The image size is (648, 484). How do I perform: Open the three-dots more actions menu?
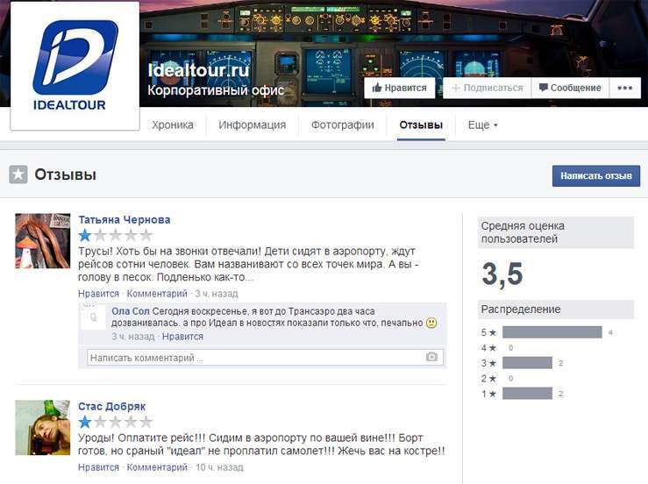(624, 88)
